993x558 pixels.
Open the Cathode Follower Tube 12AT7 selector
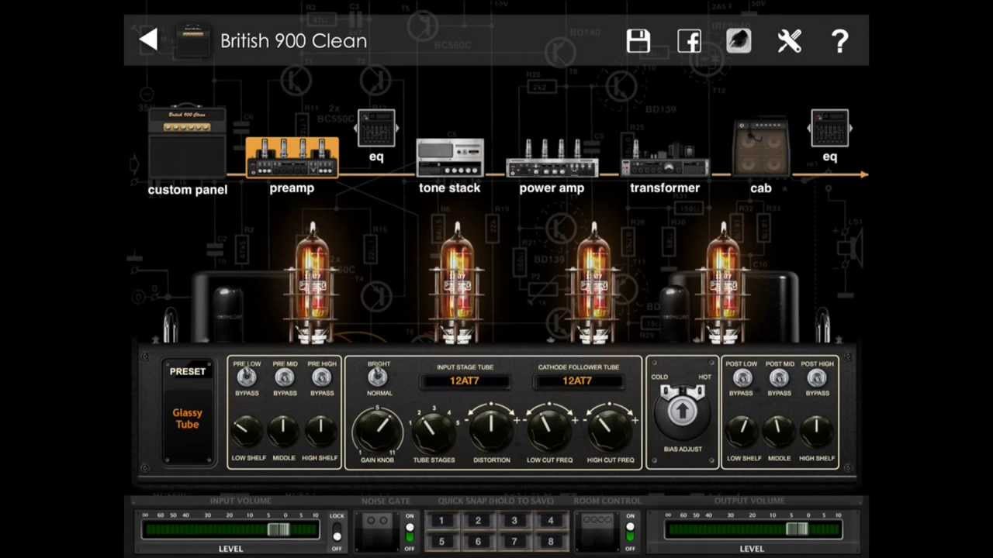pyautogui.click(x=577, y=381)
